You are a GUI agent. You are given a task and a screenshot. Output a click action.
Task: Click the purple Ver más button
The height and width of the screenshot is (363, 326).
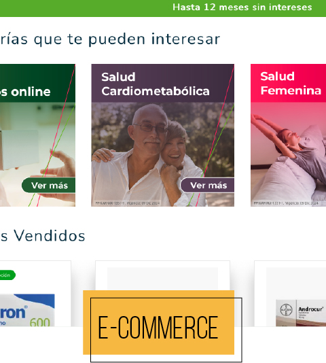207,185
